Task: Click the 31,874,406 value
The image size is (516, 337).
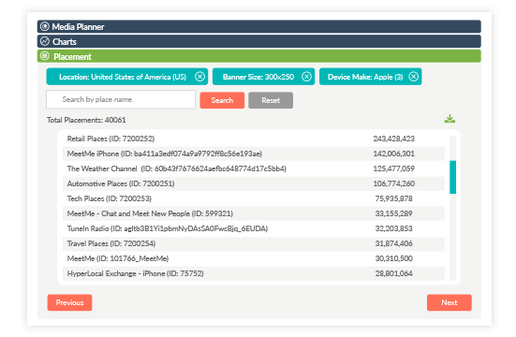Action: tap(393, 243)
